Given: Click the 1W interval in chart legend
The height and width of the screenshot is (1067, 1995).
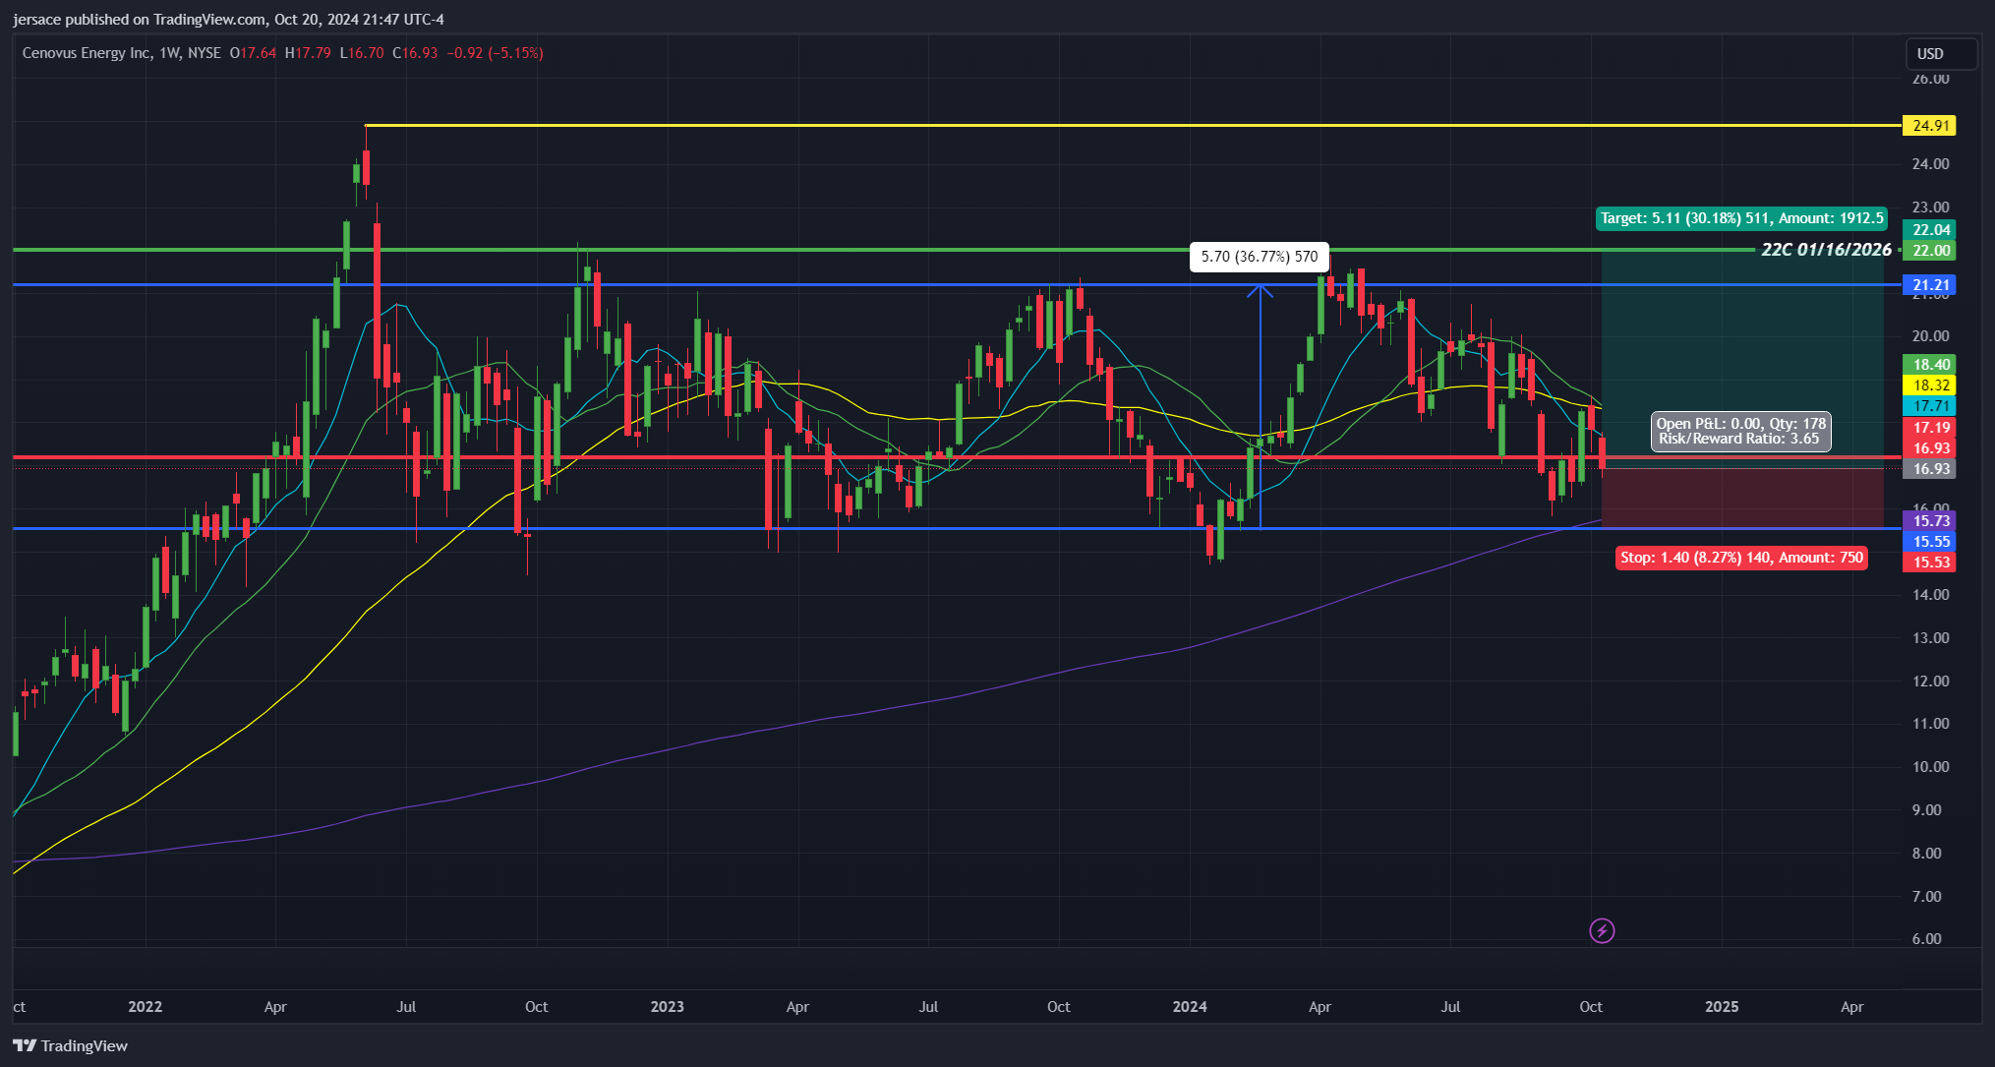Looking at the screenshot, I should tap(170, 53).
